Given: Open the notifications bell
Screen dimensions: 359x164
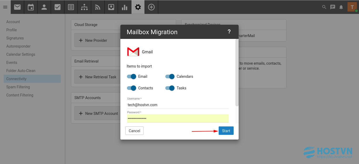Looking at the screenshot, I should point(341,7).
